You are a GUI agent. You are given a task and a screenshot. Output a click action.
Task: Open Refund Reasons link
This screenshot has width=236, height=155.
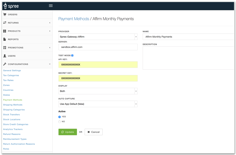point(12,134)
